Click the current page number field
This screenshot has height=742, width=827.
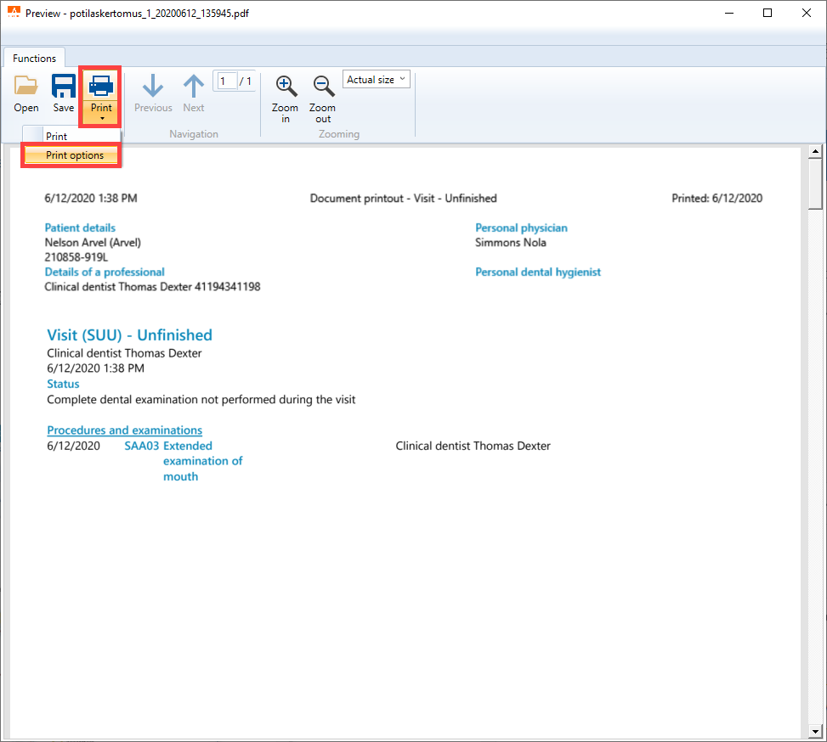(x=227, y=82)
